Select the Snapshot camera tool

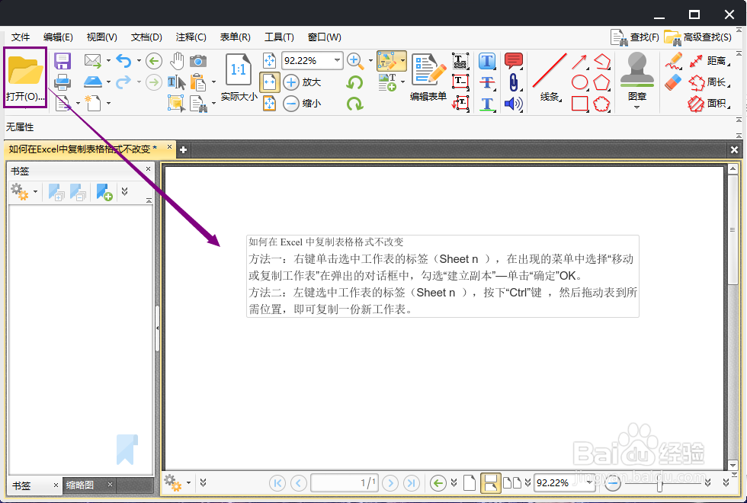[199, 61]
